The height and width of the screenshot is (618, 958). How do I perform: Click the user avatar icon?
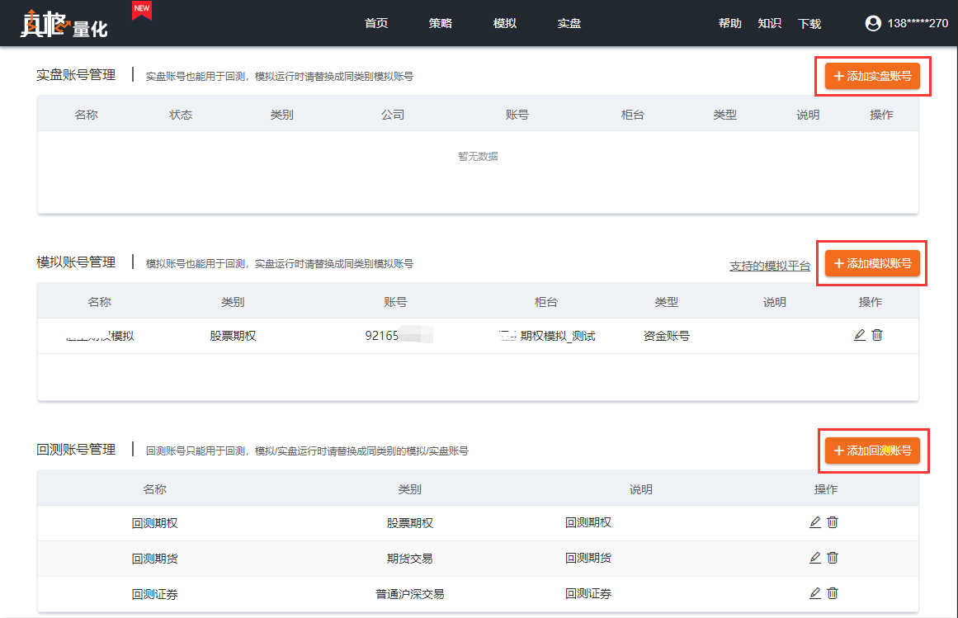click(873, 23)
